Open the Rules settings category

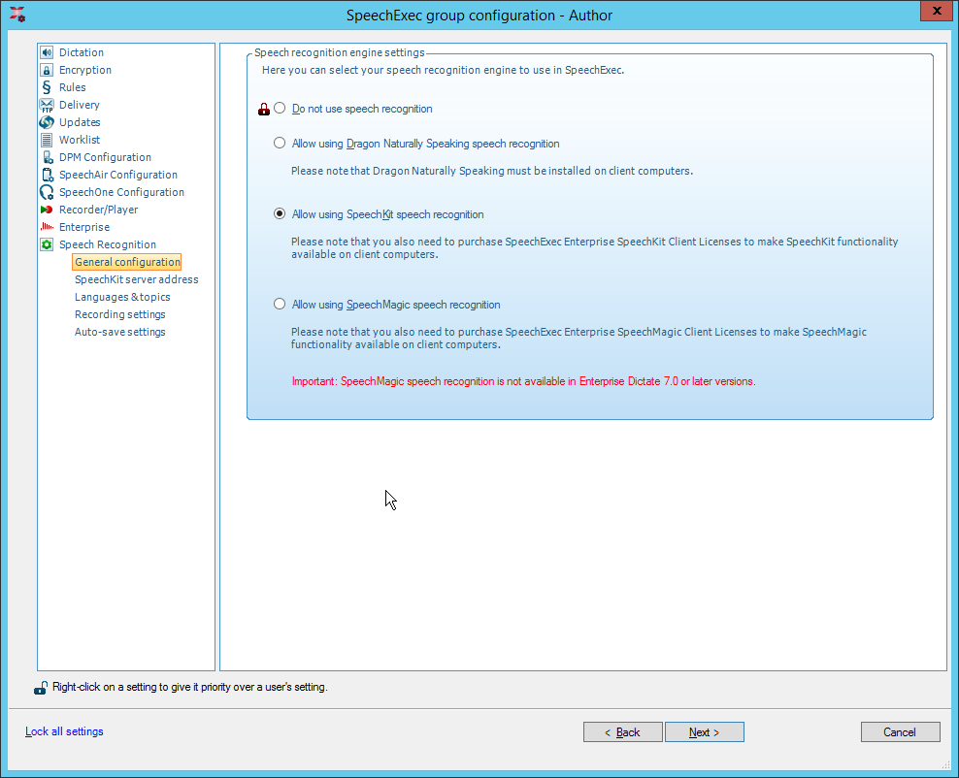point(72,87)
